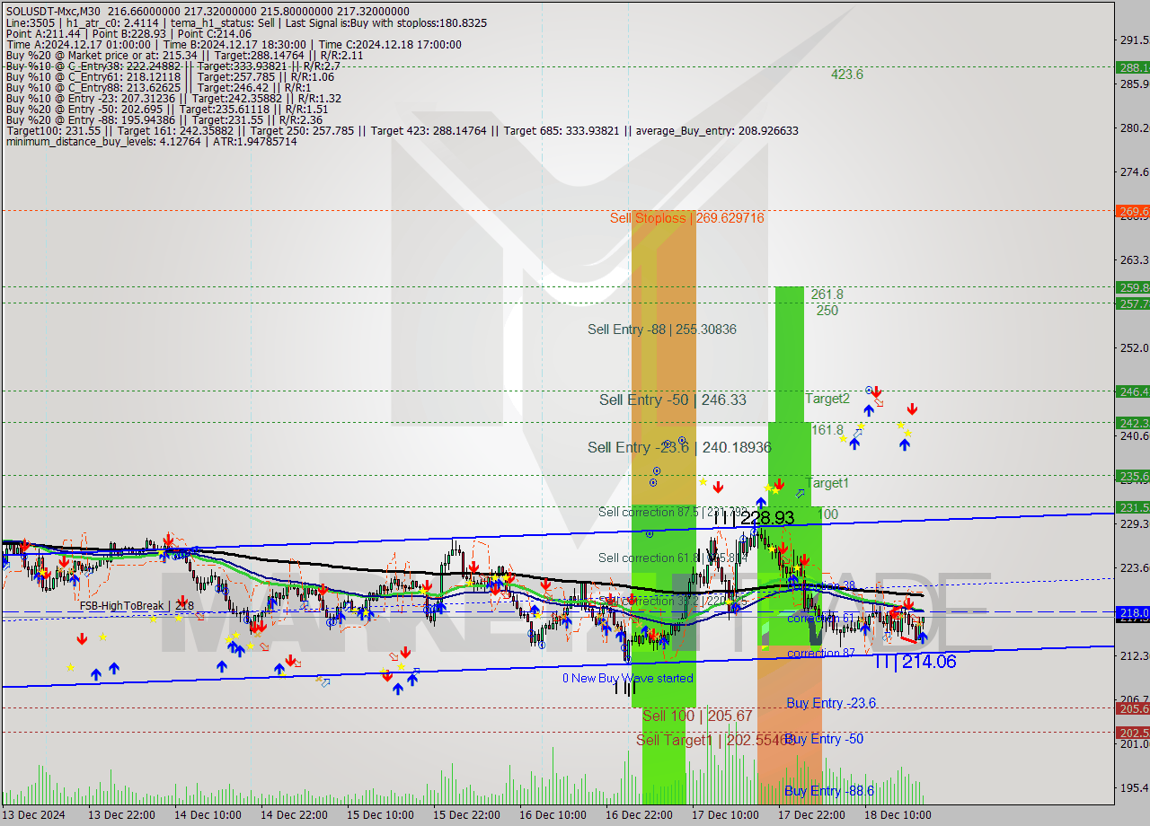Select the '423.6' fib level label
Viewport: 1150px width, 826px height.
click(846, 75)
